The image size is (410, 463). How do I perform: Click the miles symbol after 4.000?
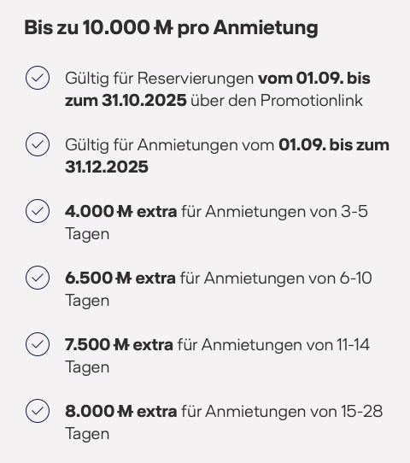pyautogui.click(x=125, y=211)
